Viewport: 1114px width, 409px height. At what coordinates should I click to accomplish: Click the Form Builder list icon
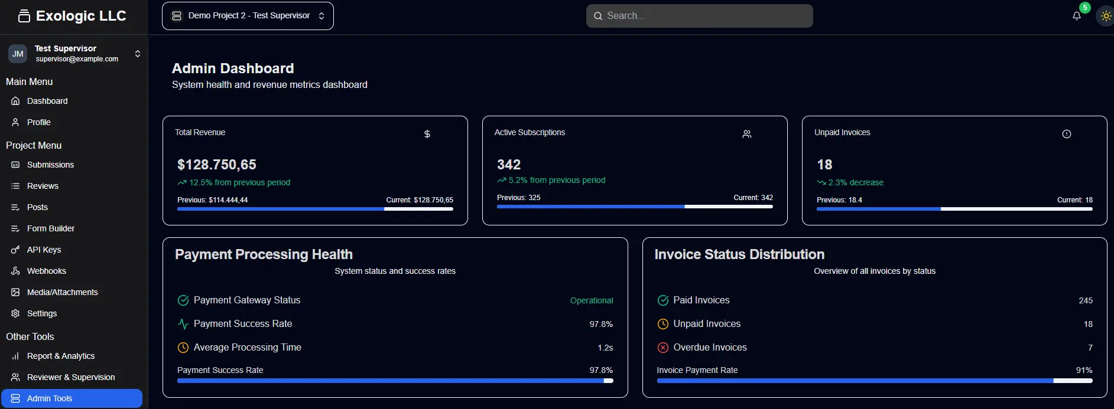pos(15,228)
